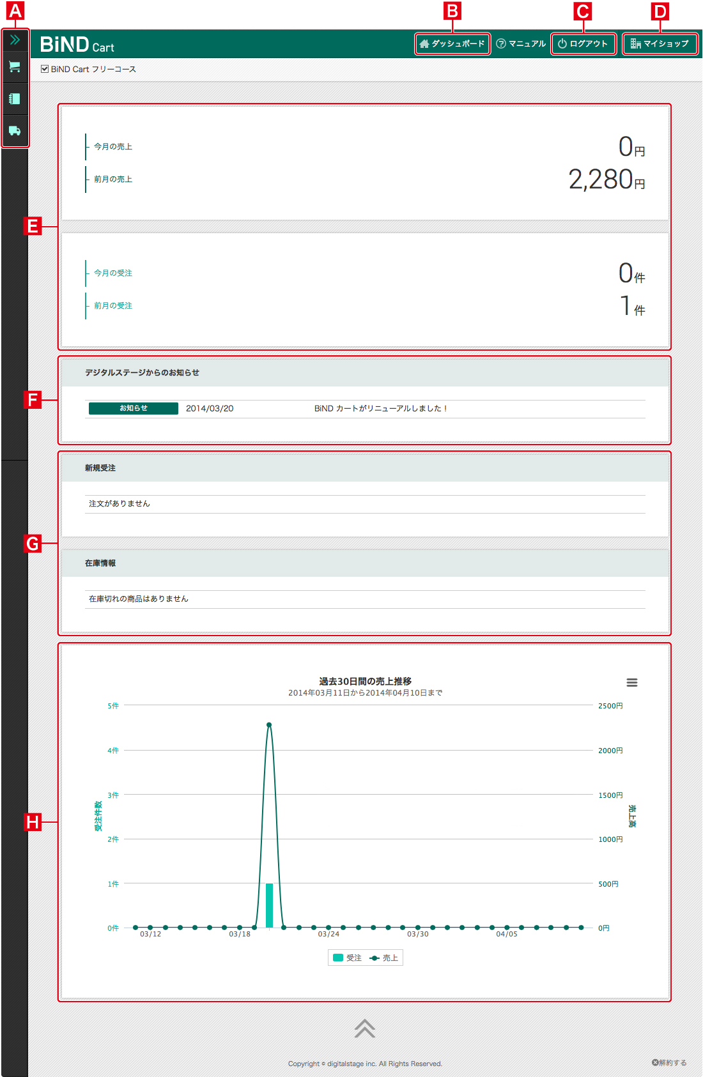Screen dimensions: 703x1077
Task: Open the shopping cart sidebar icon
Action: tap(15, 66)
